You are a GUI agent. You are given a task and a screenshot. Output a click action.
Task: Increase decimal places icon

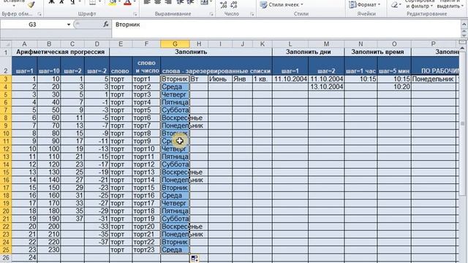tap(223, 4)
